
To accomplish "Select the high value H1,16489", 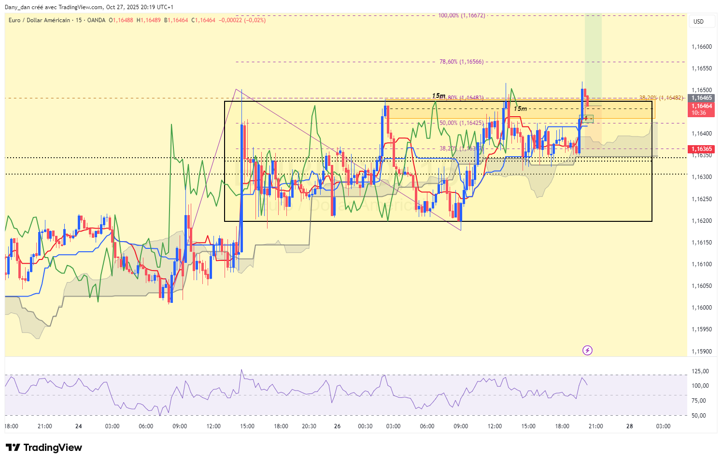I will [149, 20].
